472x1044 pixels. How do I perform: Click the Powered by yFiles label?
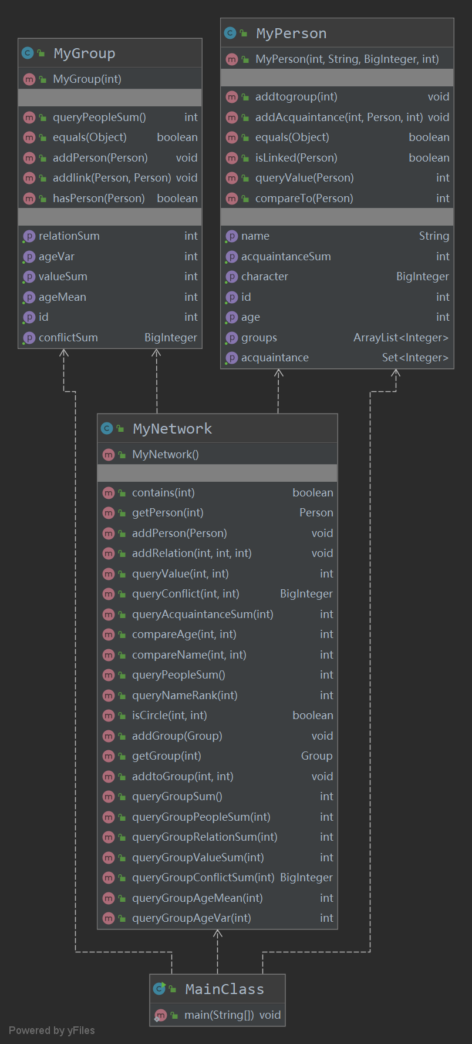point(52,1030)
